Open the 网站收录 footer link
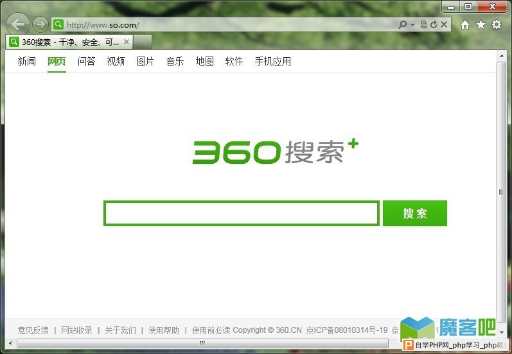 tap(76, 330)
